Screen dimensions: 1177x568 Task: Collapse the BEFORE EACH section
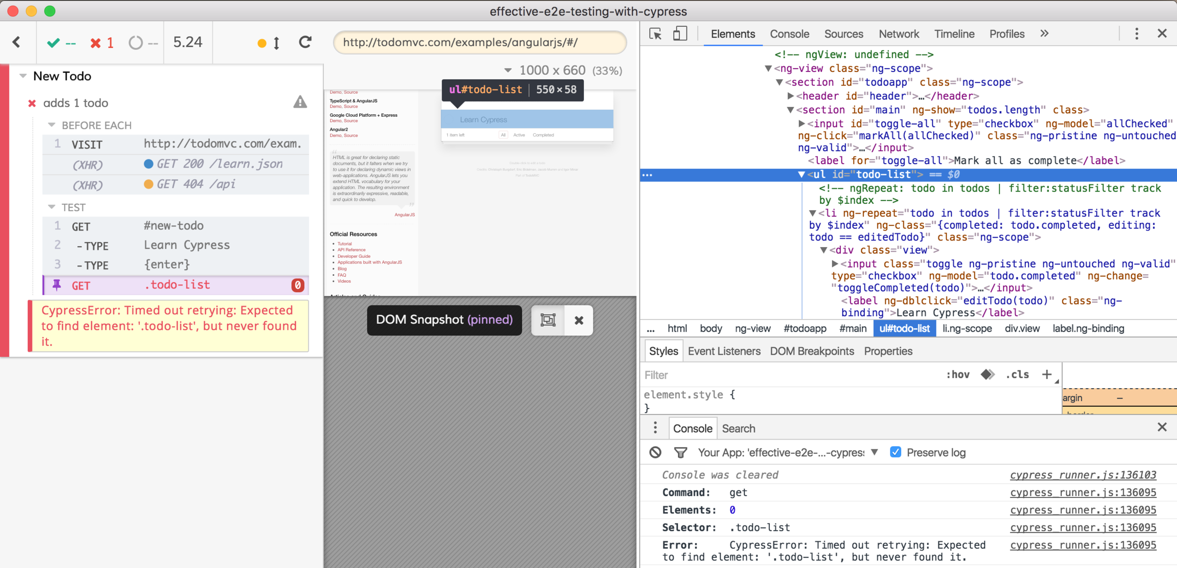[52, 125]
